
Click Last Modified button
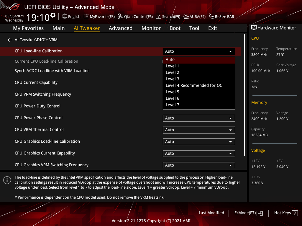click(211, 213)
